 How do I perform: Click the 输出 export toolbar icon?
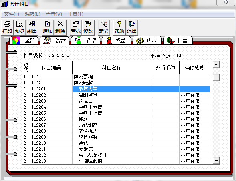point(32,27)
